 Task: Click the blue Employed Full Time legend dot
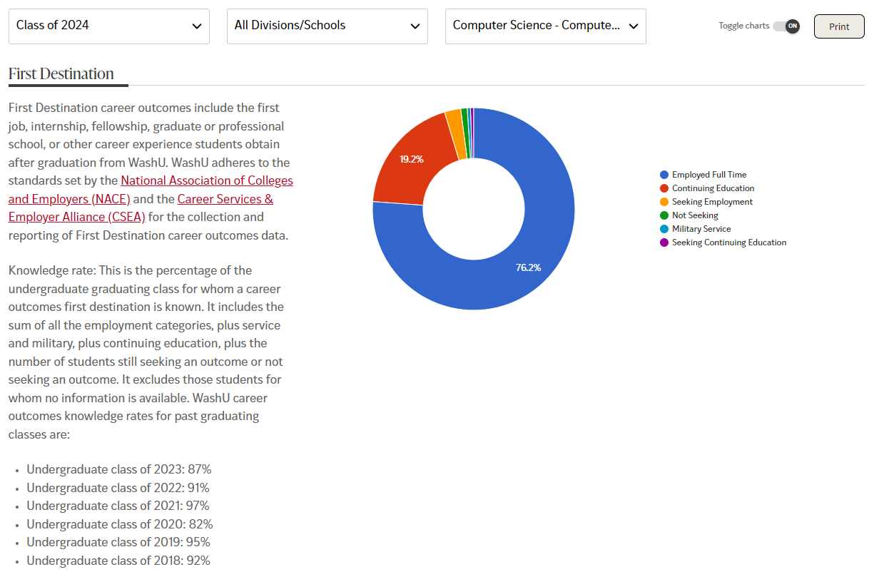[664, 175]
